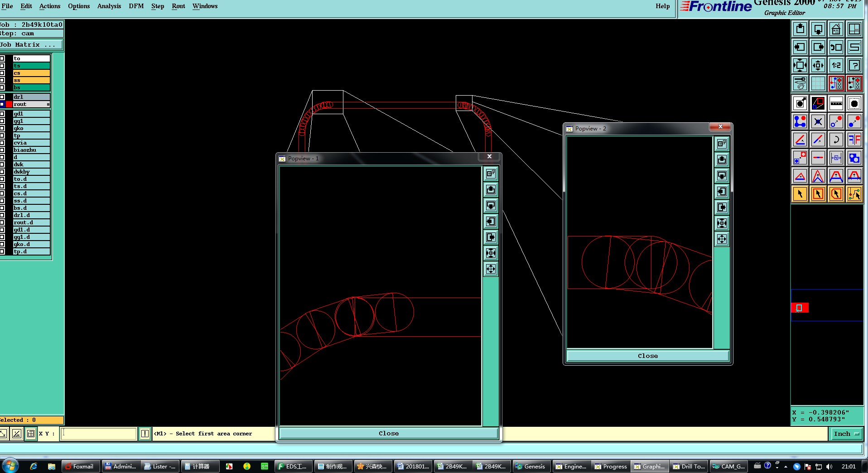The width and height of the screenshot is (868, 473).
Task: Click the pan left icon in Popview - 2
Action: (722, 192)
